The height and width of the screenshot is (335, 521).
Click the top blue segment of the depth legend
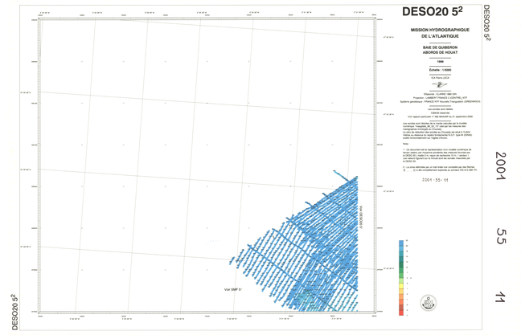click(401, 244)
